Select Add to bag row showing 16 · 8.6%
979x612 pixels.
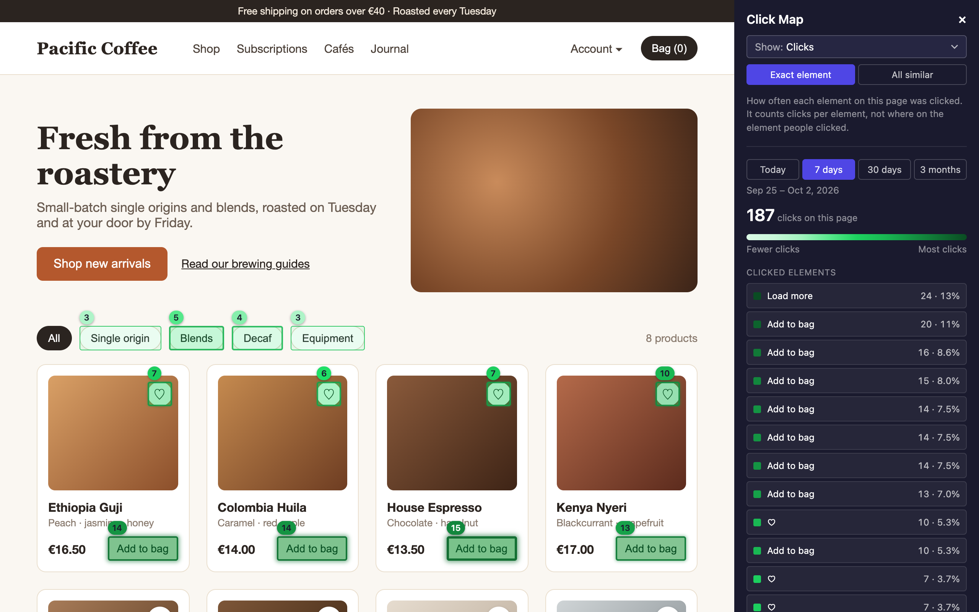click(856, 353)
